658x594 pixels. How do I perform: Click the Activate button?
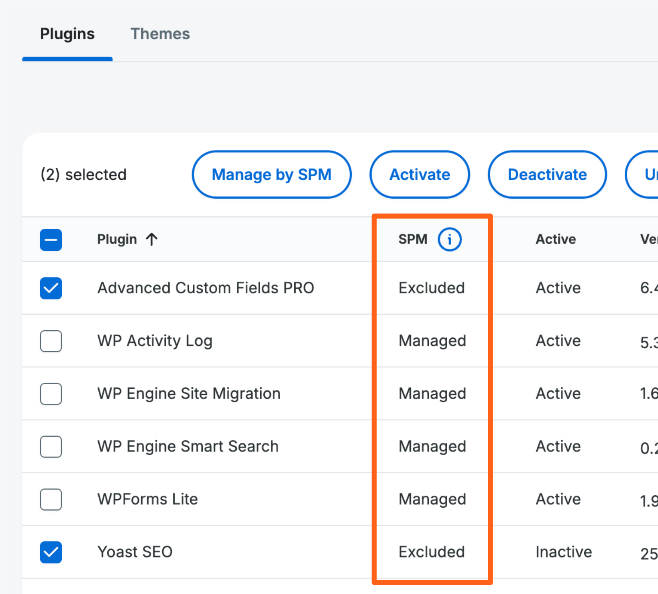[x=420, y=175]
